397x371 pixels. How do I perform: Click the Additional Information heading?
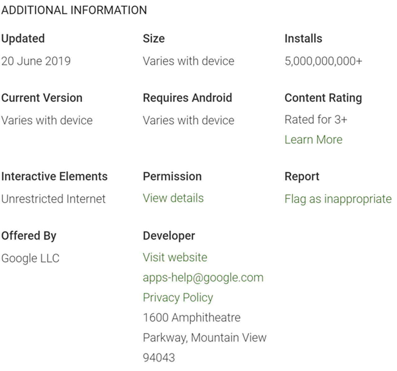74,10
